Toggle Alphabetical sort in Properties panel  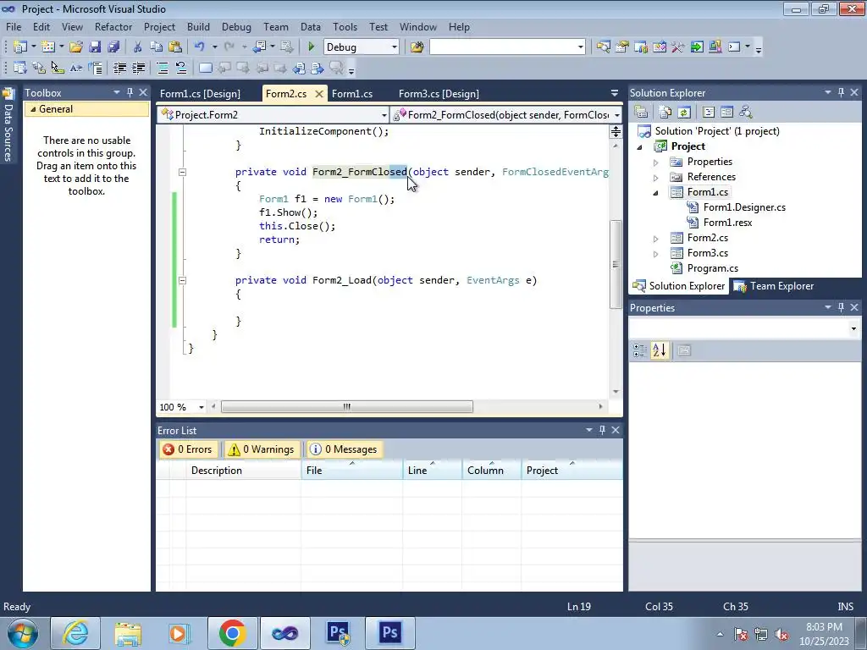[x=659, y=350]
